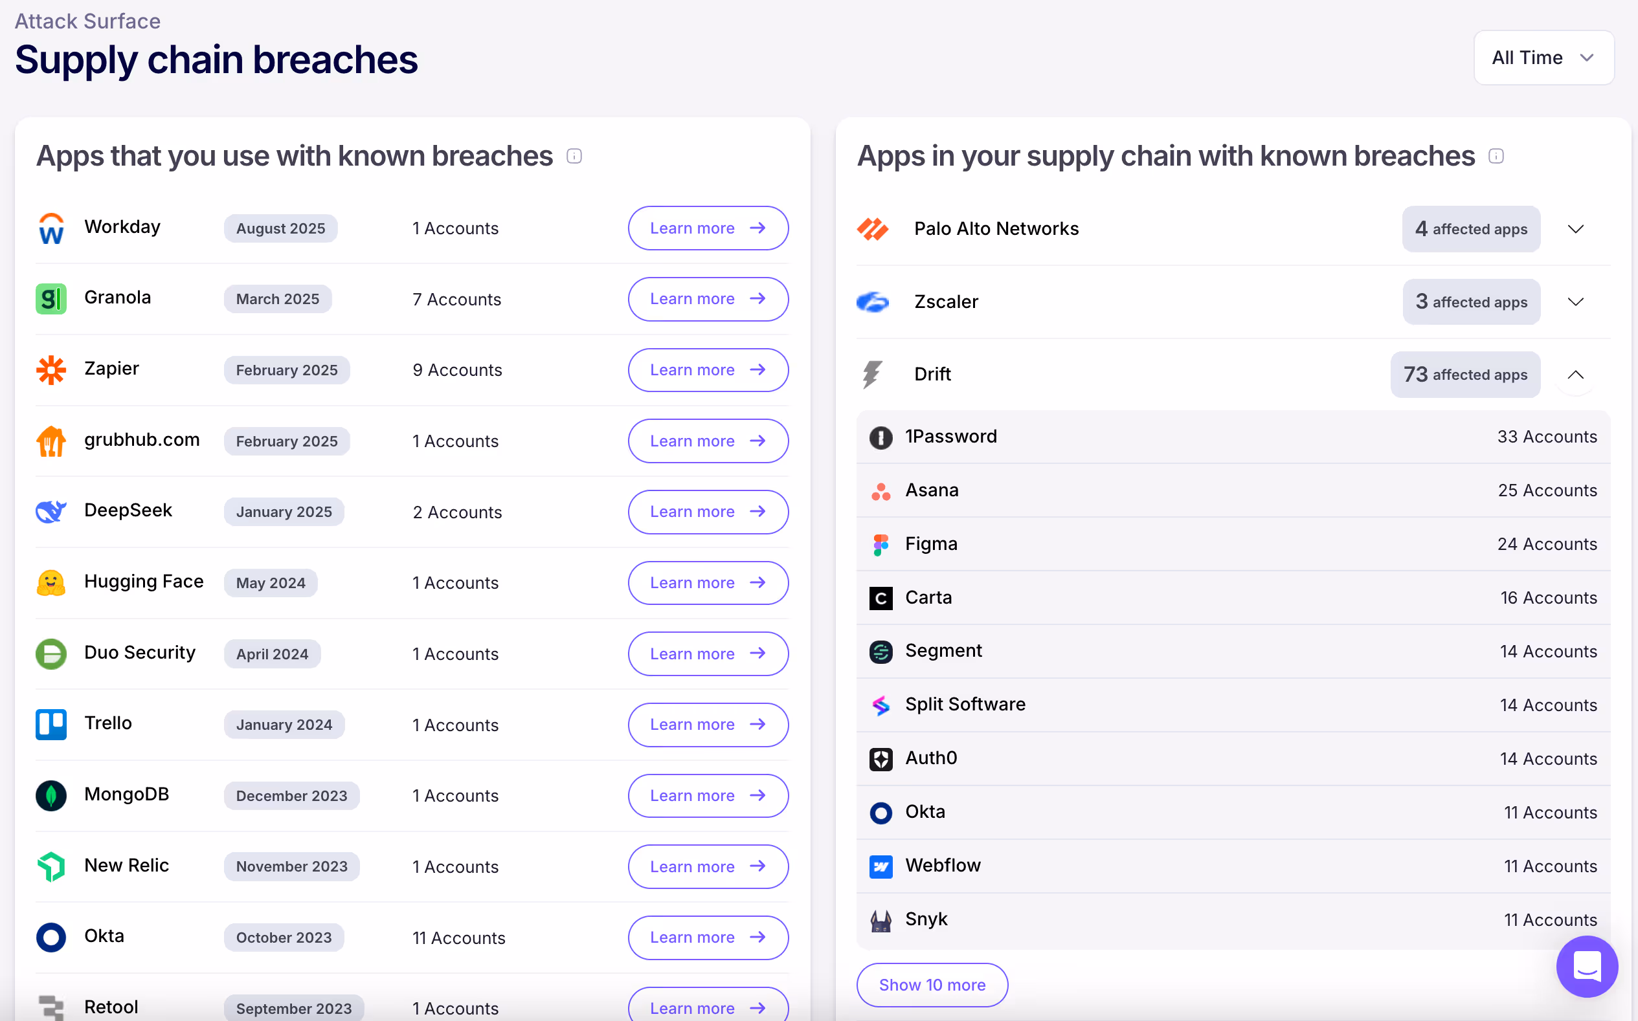The image size is (1638, 1021).
Task: Click the Trello board icon
Action: tap(50, 725)
